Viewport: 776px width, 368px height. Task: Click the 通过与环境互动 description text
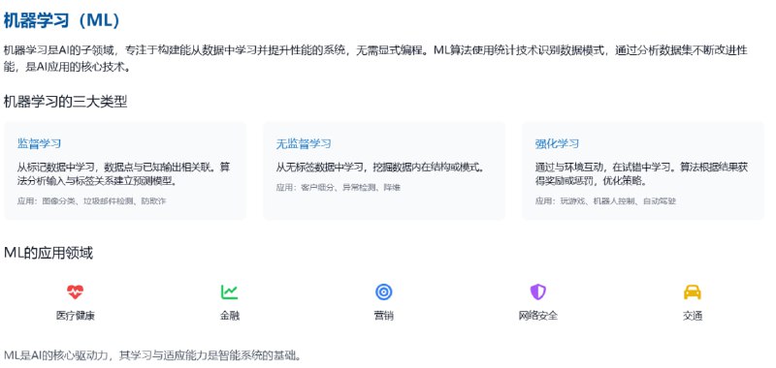pos(641,174)
